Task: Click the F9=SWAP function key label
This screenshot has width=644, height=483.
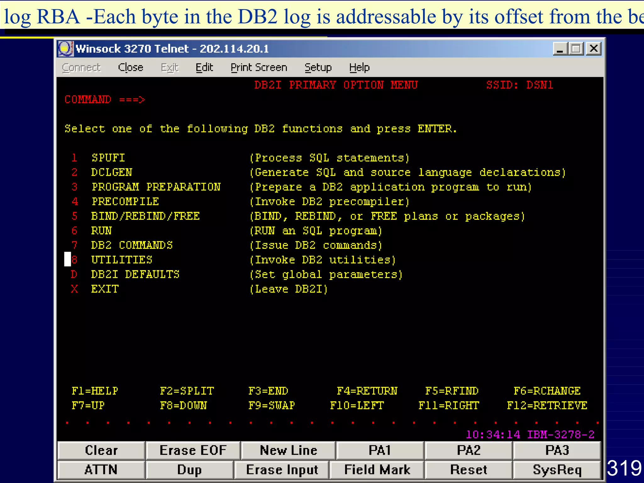Action: [x=272, y=405]
